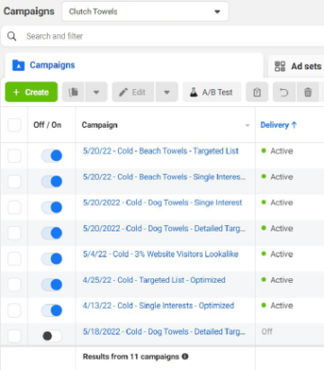Check the 3% Website Visitors Lookalike row checkbox
The width and height of the screenshot is (324, 370).
[14, 258]
